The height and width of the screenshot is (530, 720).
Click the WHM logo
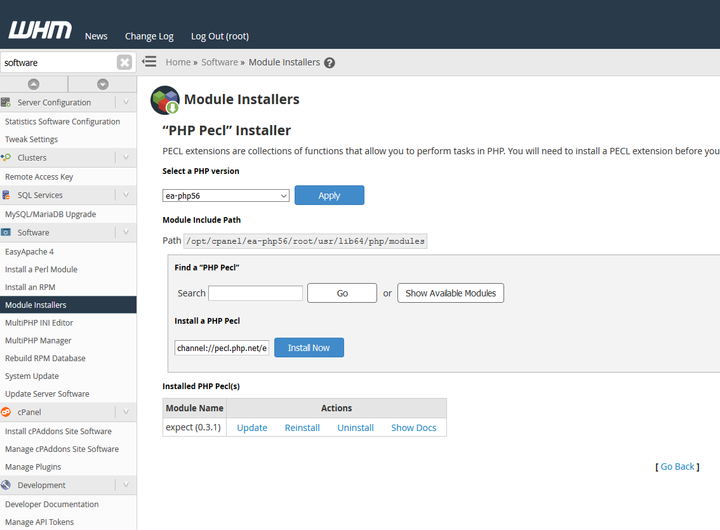coord(40,30)
